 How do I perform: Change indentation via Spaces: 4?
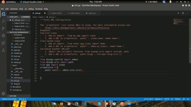point(158,99)
